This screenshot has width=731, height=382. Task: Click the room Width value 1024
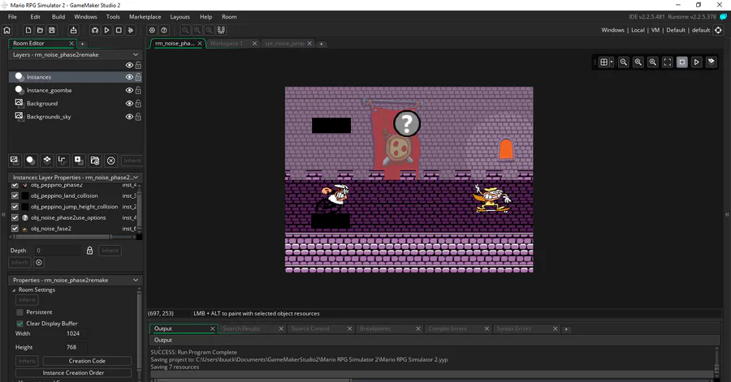click(x=73, y=333)
